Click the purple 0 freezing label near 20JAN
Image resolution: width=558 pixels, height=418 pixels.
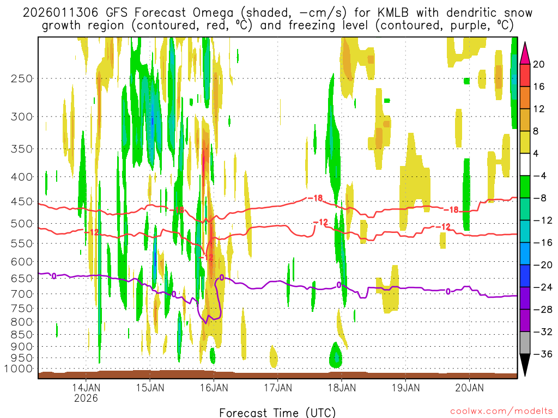(448, 292)
